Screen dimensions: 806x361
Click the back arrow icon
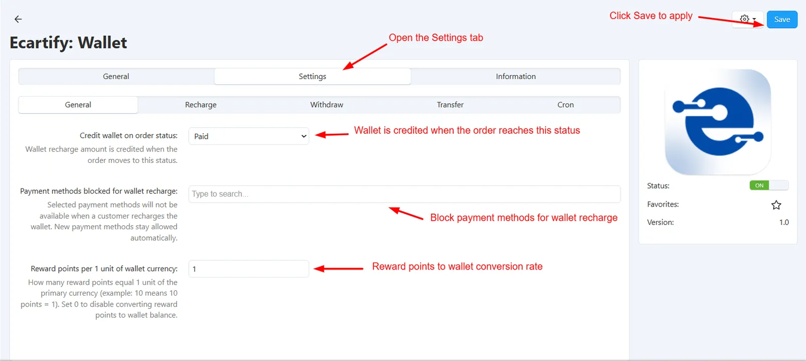[x=18, y=19]
